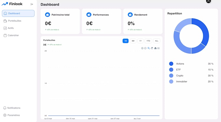This screenshot has height=122, width=221.
Task: Click the Actions legend label
Action: [x=180, y=64]
